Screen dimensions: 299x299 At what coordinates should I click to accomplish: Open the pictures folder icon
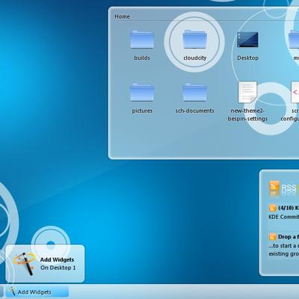142,93
